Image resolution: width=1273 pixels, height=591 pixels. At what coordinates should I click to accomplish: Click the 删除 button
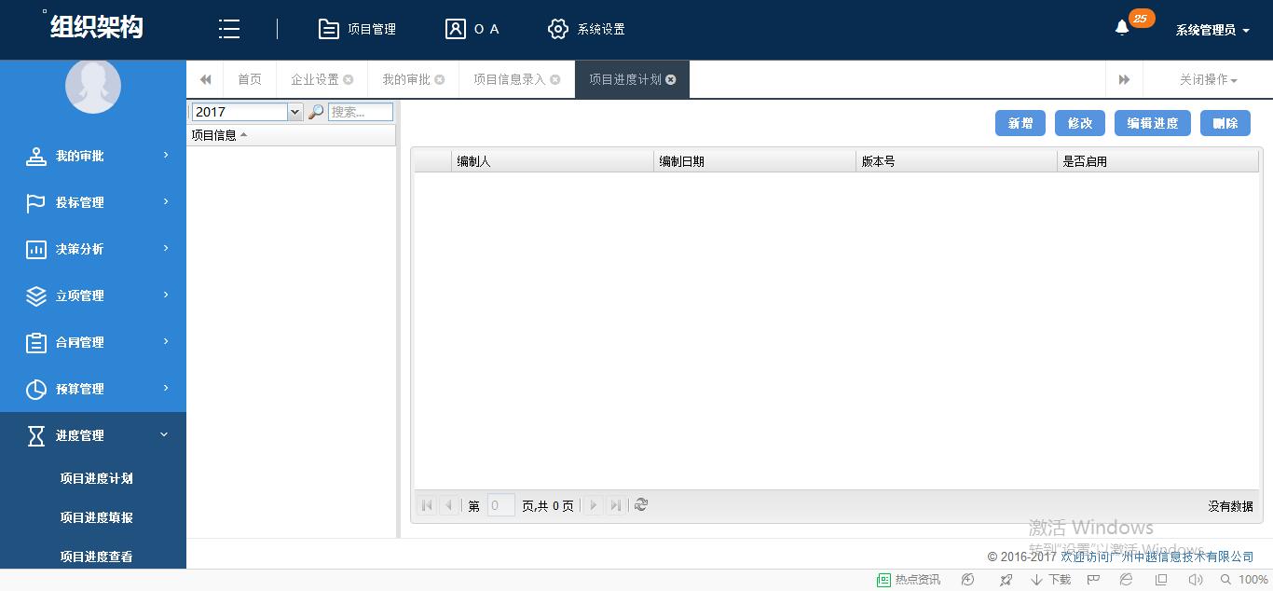point(1225,123)
